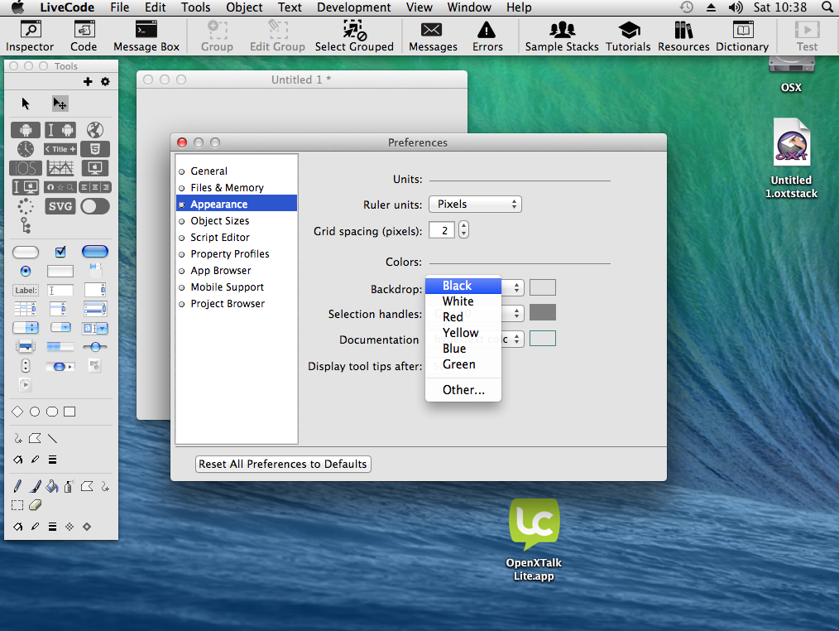This screenshot has height=631, width=839.
Task: Pick the line graph widget
Action: point(60,168)
